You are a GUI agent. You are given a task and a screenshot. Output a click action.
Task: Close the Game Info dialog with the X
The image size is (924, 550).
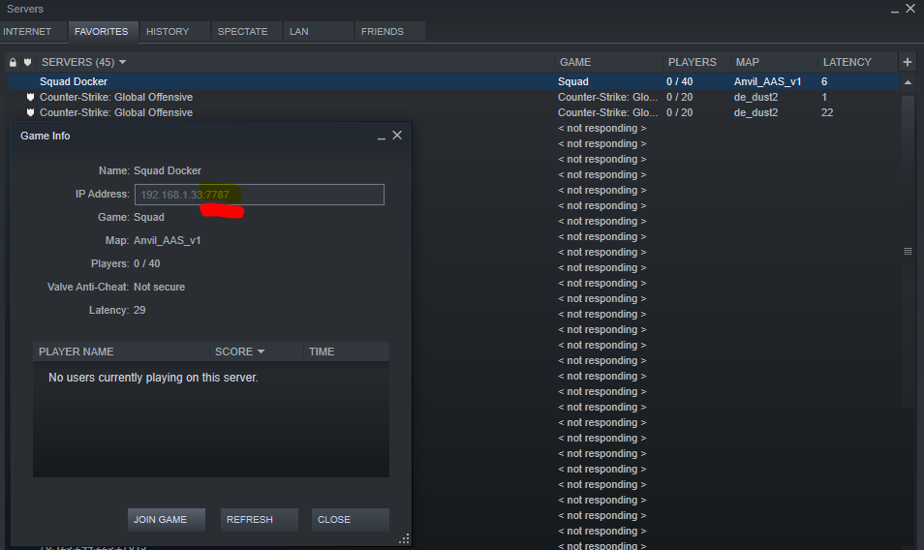click(x=397, y=136)
